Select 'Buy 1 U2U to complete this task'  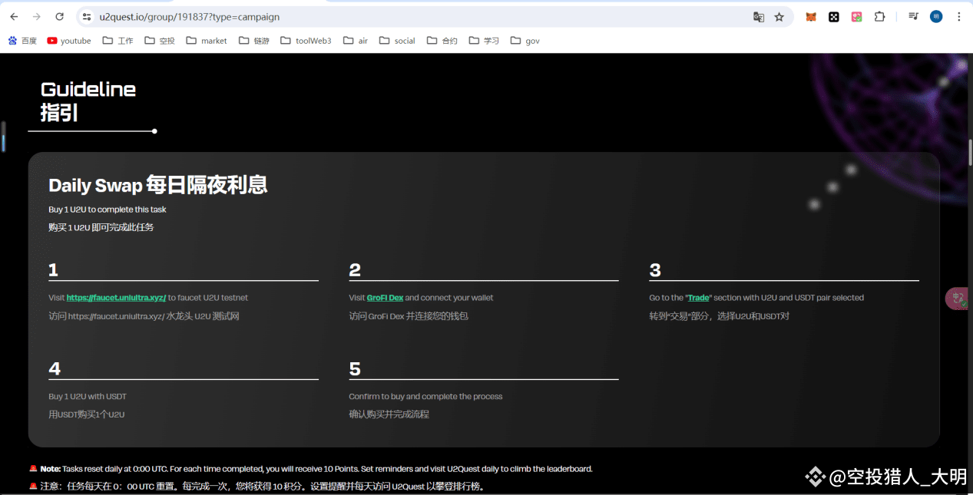(108, 210)
